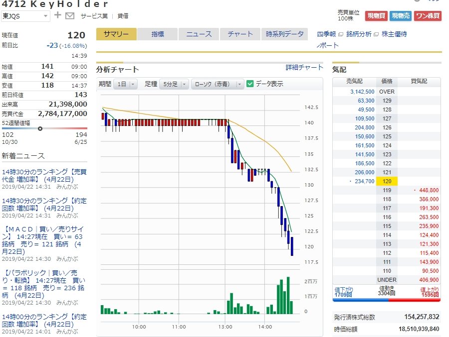Expand the 期間 1日 dropdown

125,84
